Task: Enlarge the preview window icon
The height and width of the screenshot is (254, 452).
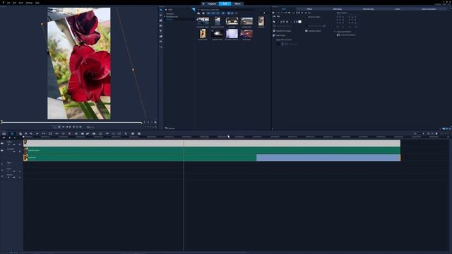Action: pos(155,122)
